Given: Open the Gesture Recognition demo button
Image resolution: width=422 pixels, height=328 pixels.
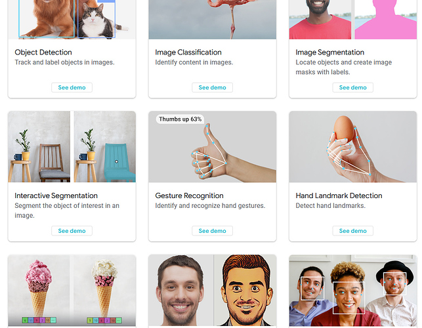Looking at the screenshot, I should point(213,231).
